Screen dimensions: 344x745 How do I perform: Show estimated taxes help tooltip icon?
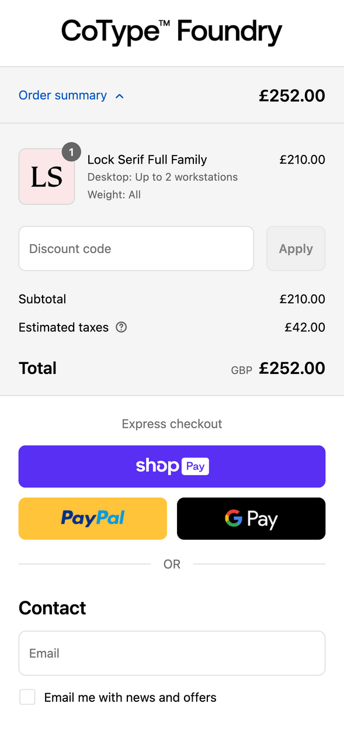pyautogui.click(x=121, y=327)
